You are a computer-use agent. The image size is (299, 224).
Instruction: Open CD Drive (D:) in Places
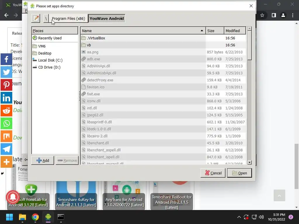tap(55, 67)
